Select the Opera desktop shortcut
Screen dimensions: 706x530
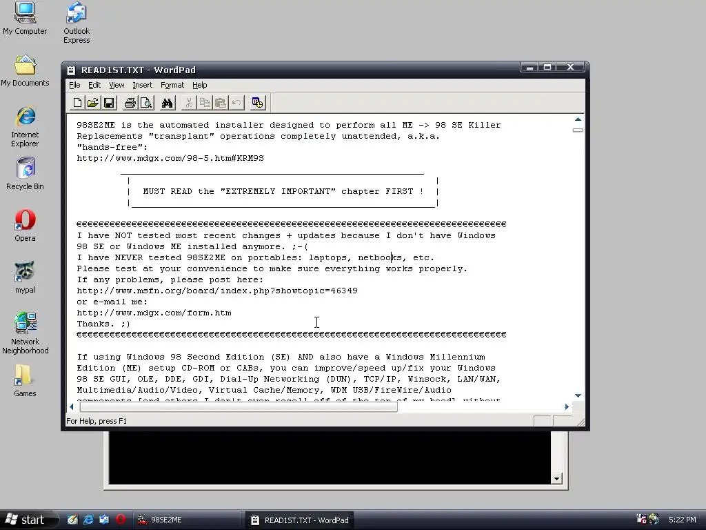[26, 226]
